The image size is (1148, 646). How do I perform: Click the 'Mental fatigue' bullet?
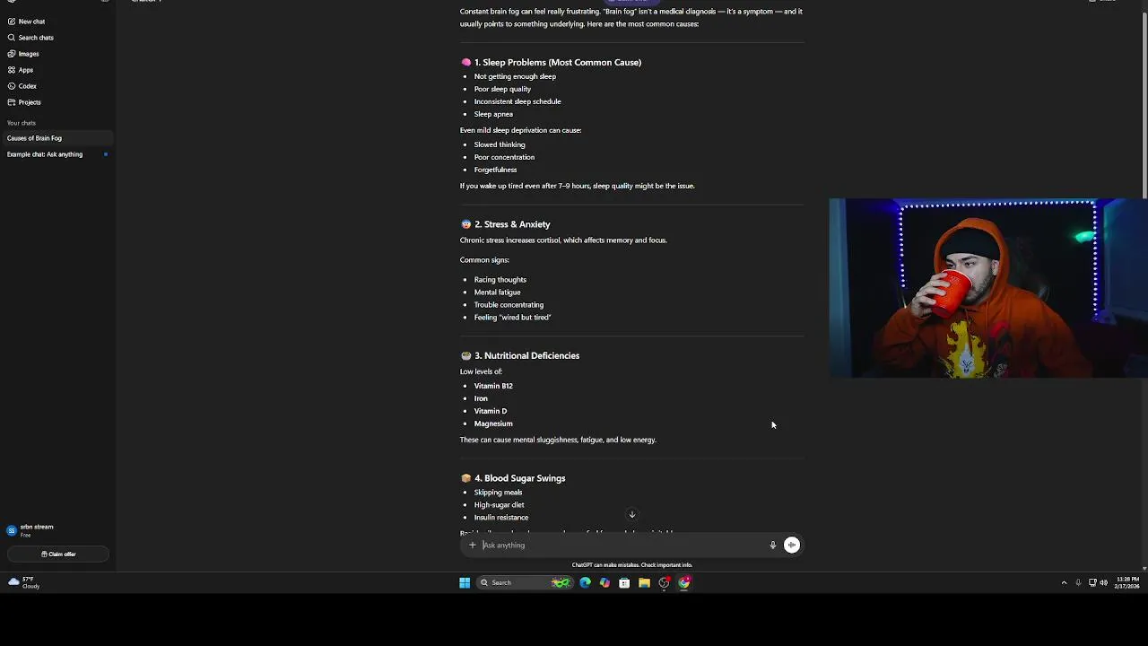click(497, 292)
